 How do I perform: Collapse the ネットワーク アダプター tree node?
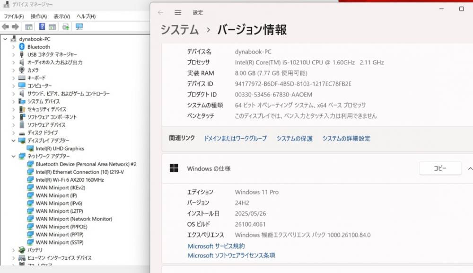click(13, 156)
